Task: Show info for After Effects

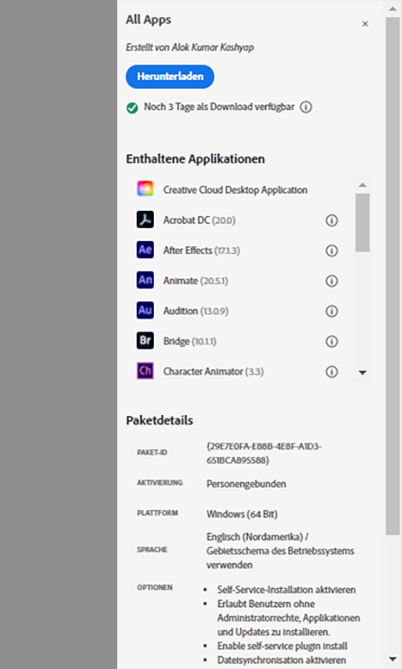Action: click(x=332, y=251)
